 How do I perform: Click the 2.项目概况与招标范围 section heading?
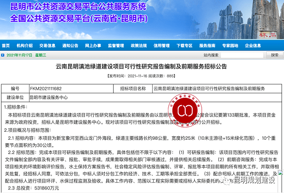point(28,130)
